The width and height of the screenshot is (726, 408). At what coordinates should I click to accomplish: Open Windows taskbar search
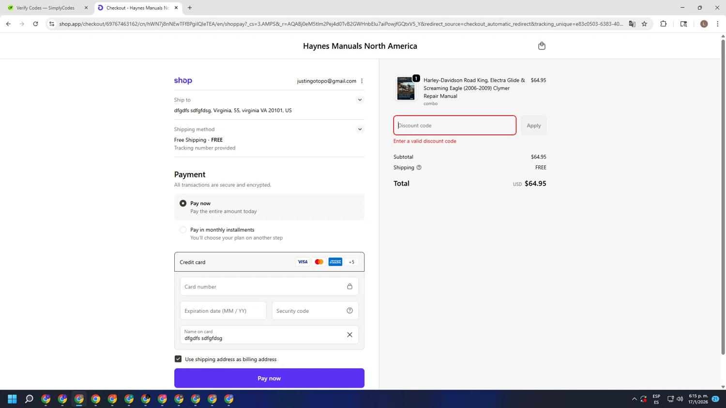[29, 399]
